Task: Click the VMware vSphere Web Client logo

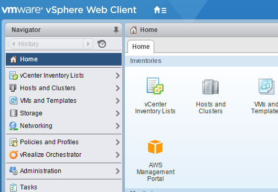Action: (69, 10)
